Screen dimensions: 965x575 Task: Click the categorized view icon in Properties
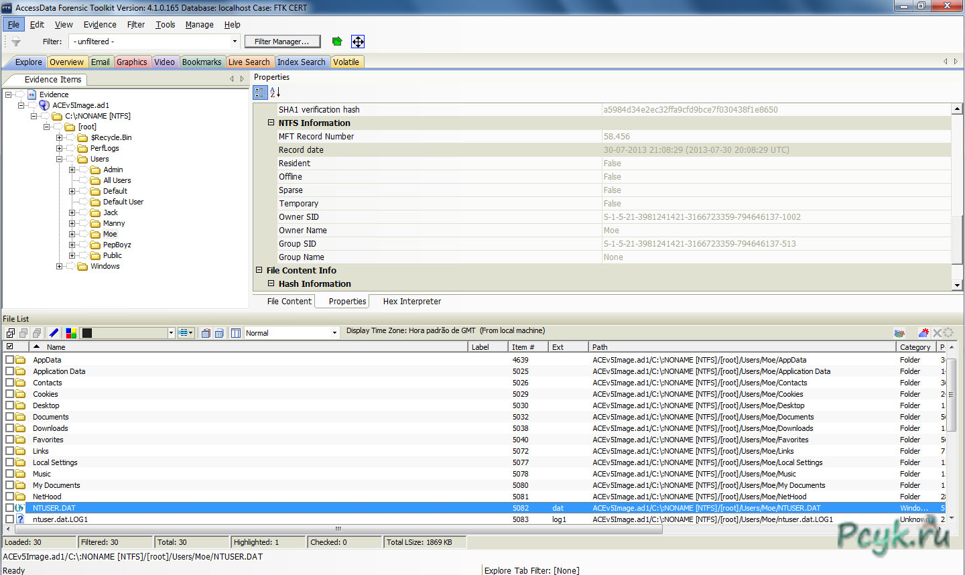[260, 92]
